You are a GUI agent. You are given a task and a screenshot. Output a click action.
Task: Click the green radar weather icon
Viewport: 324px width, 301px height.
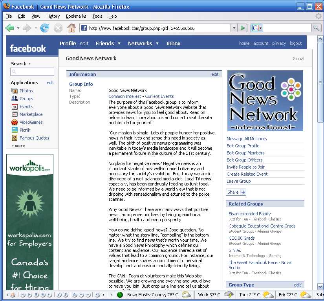120,295
